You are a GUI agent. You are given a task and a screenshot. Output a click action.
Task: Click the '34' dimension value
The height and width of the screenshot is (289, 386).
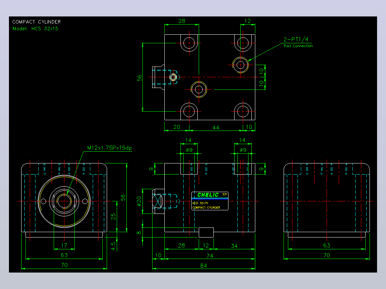click(234, 246)
